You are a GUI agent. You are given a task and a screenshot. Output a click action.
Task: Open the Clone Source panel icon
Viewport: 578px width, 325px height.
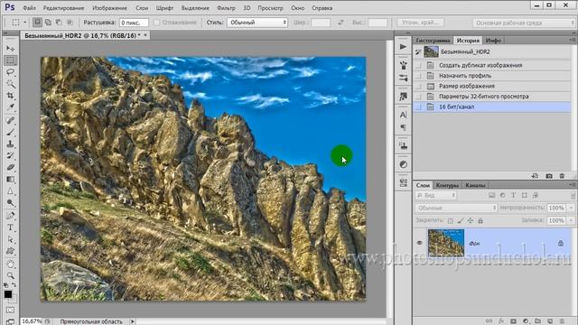pyautogui.click(x=403, y=145)
